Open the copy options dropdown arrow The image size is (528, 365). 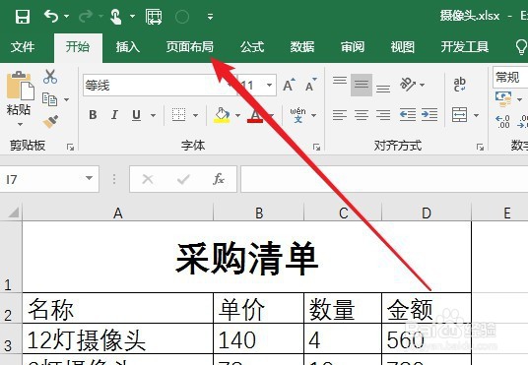[66, 99]
